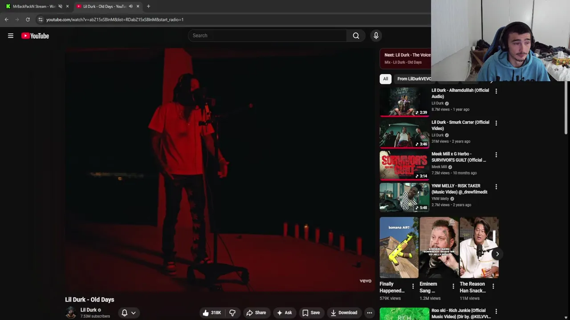The width and height of the screenshot is (570, 320).
Task: Open the YouTube guide hamburger menu
Action: pyautogui.click(x=11, y=36)
